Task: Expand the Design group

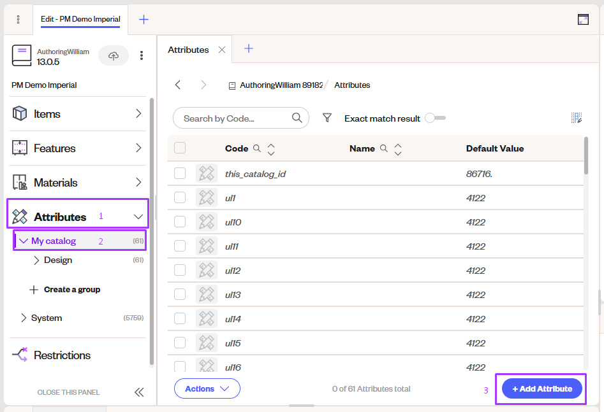Action: tap(36, 260)
